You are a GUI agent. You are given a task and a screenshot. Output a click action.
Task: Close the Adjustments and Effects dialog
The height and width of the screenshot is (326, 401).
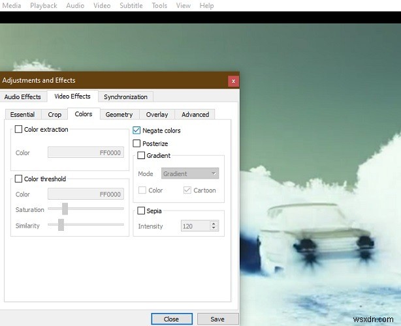pyautogui.click(x=233, y=81)
